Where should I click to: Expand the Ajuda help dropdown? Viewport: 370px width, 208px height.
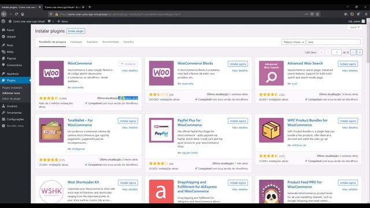click(354, 27)
